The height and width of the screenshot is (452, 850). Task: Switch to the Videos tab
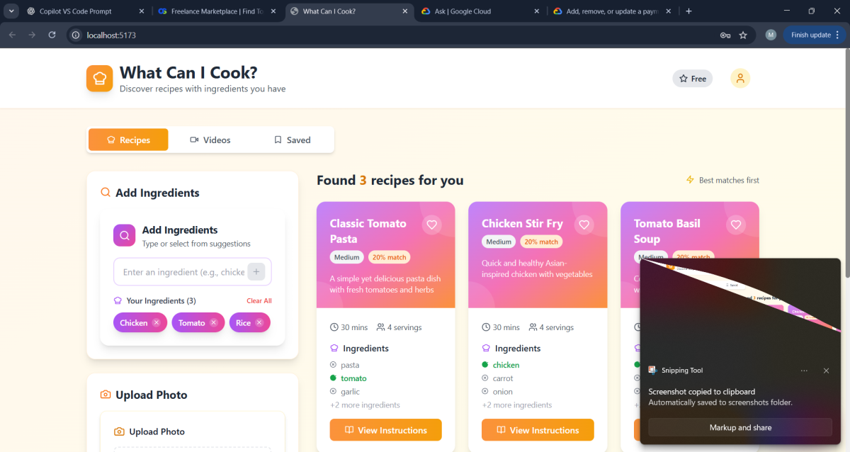click(x=210, y=140)
